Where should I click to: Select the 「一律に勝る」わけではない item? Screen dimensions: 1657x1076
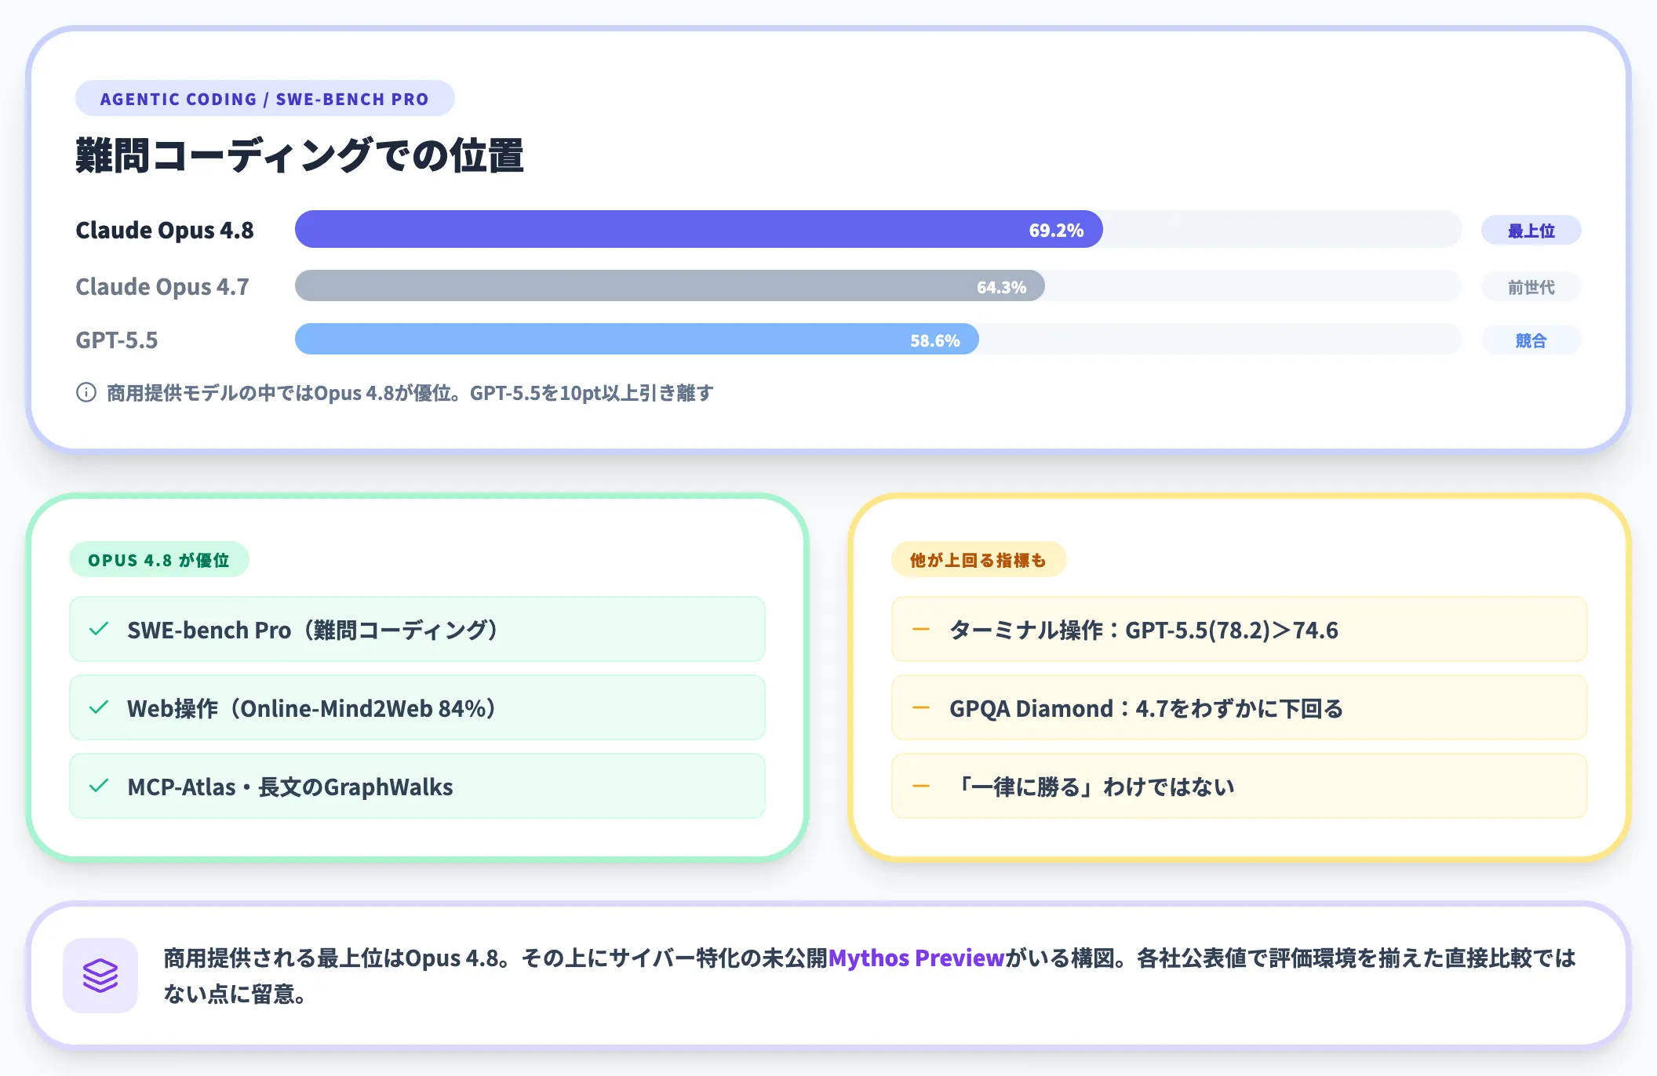pyautogui.click(x=1240, y=786)
